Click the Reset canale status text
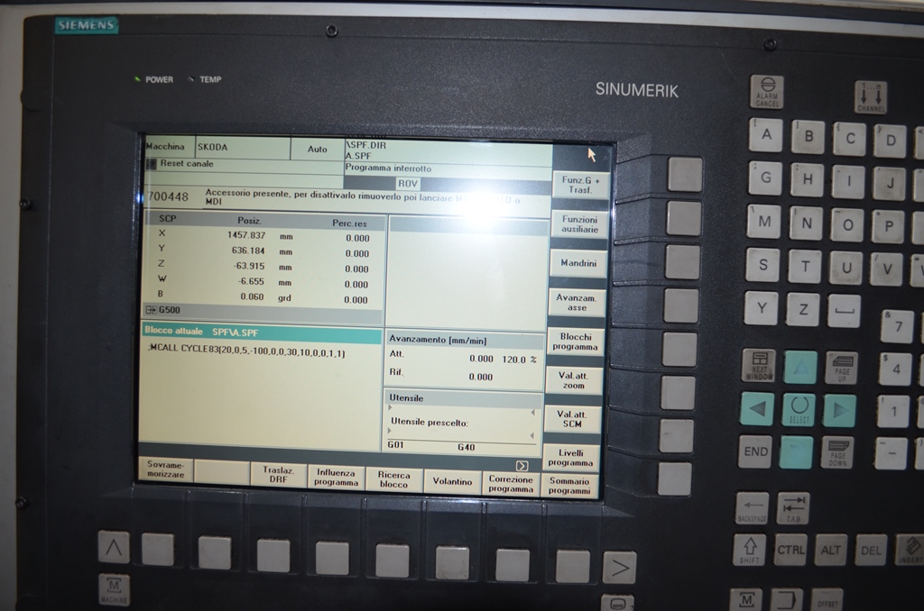This screenshot has width=924, height=611. pyautogui.click(x=187, y=164)
